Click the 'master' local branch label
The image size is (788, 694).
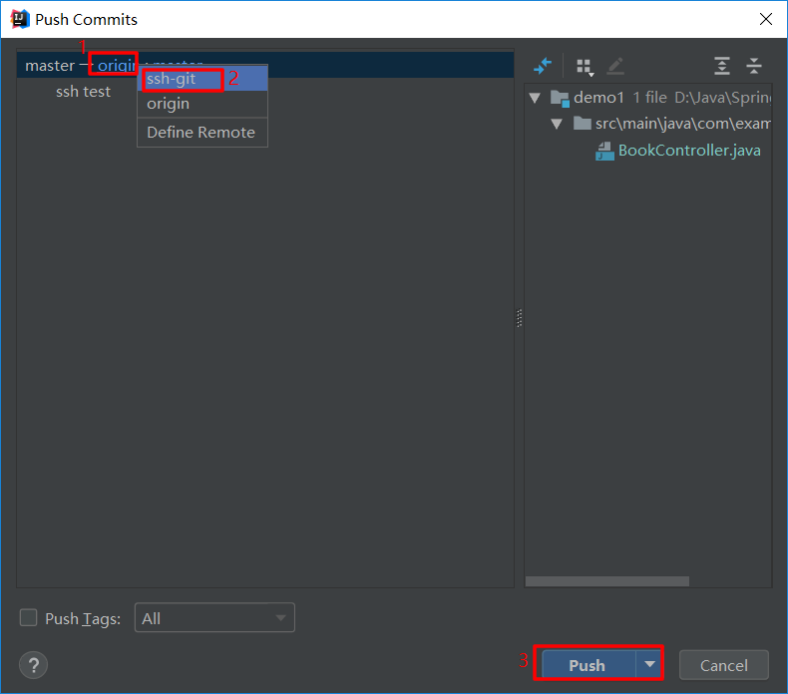pos(50,66)
